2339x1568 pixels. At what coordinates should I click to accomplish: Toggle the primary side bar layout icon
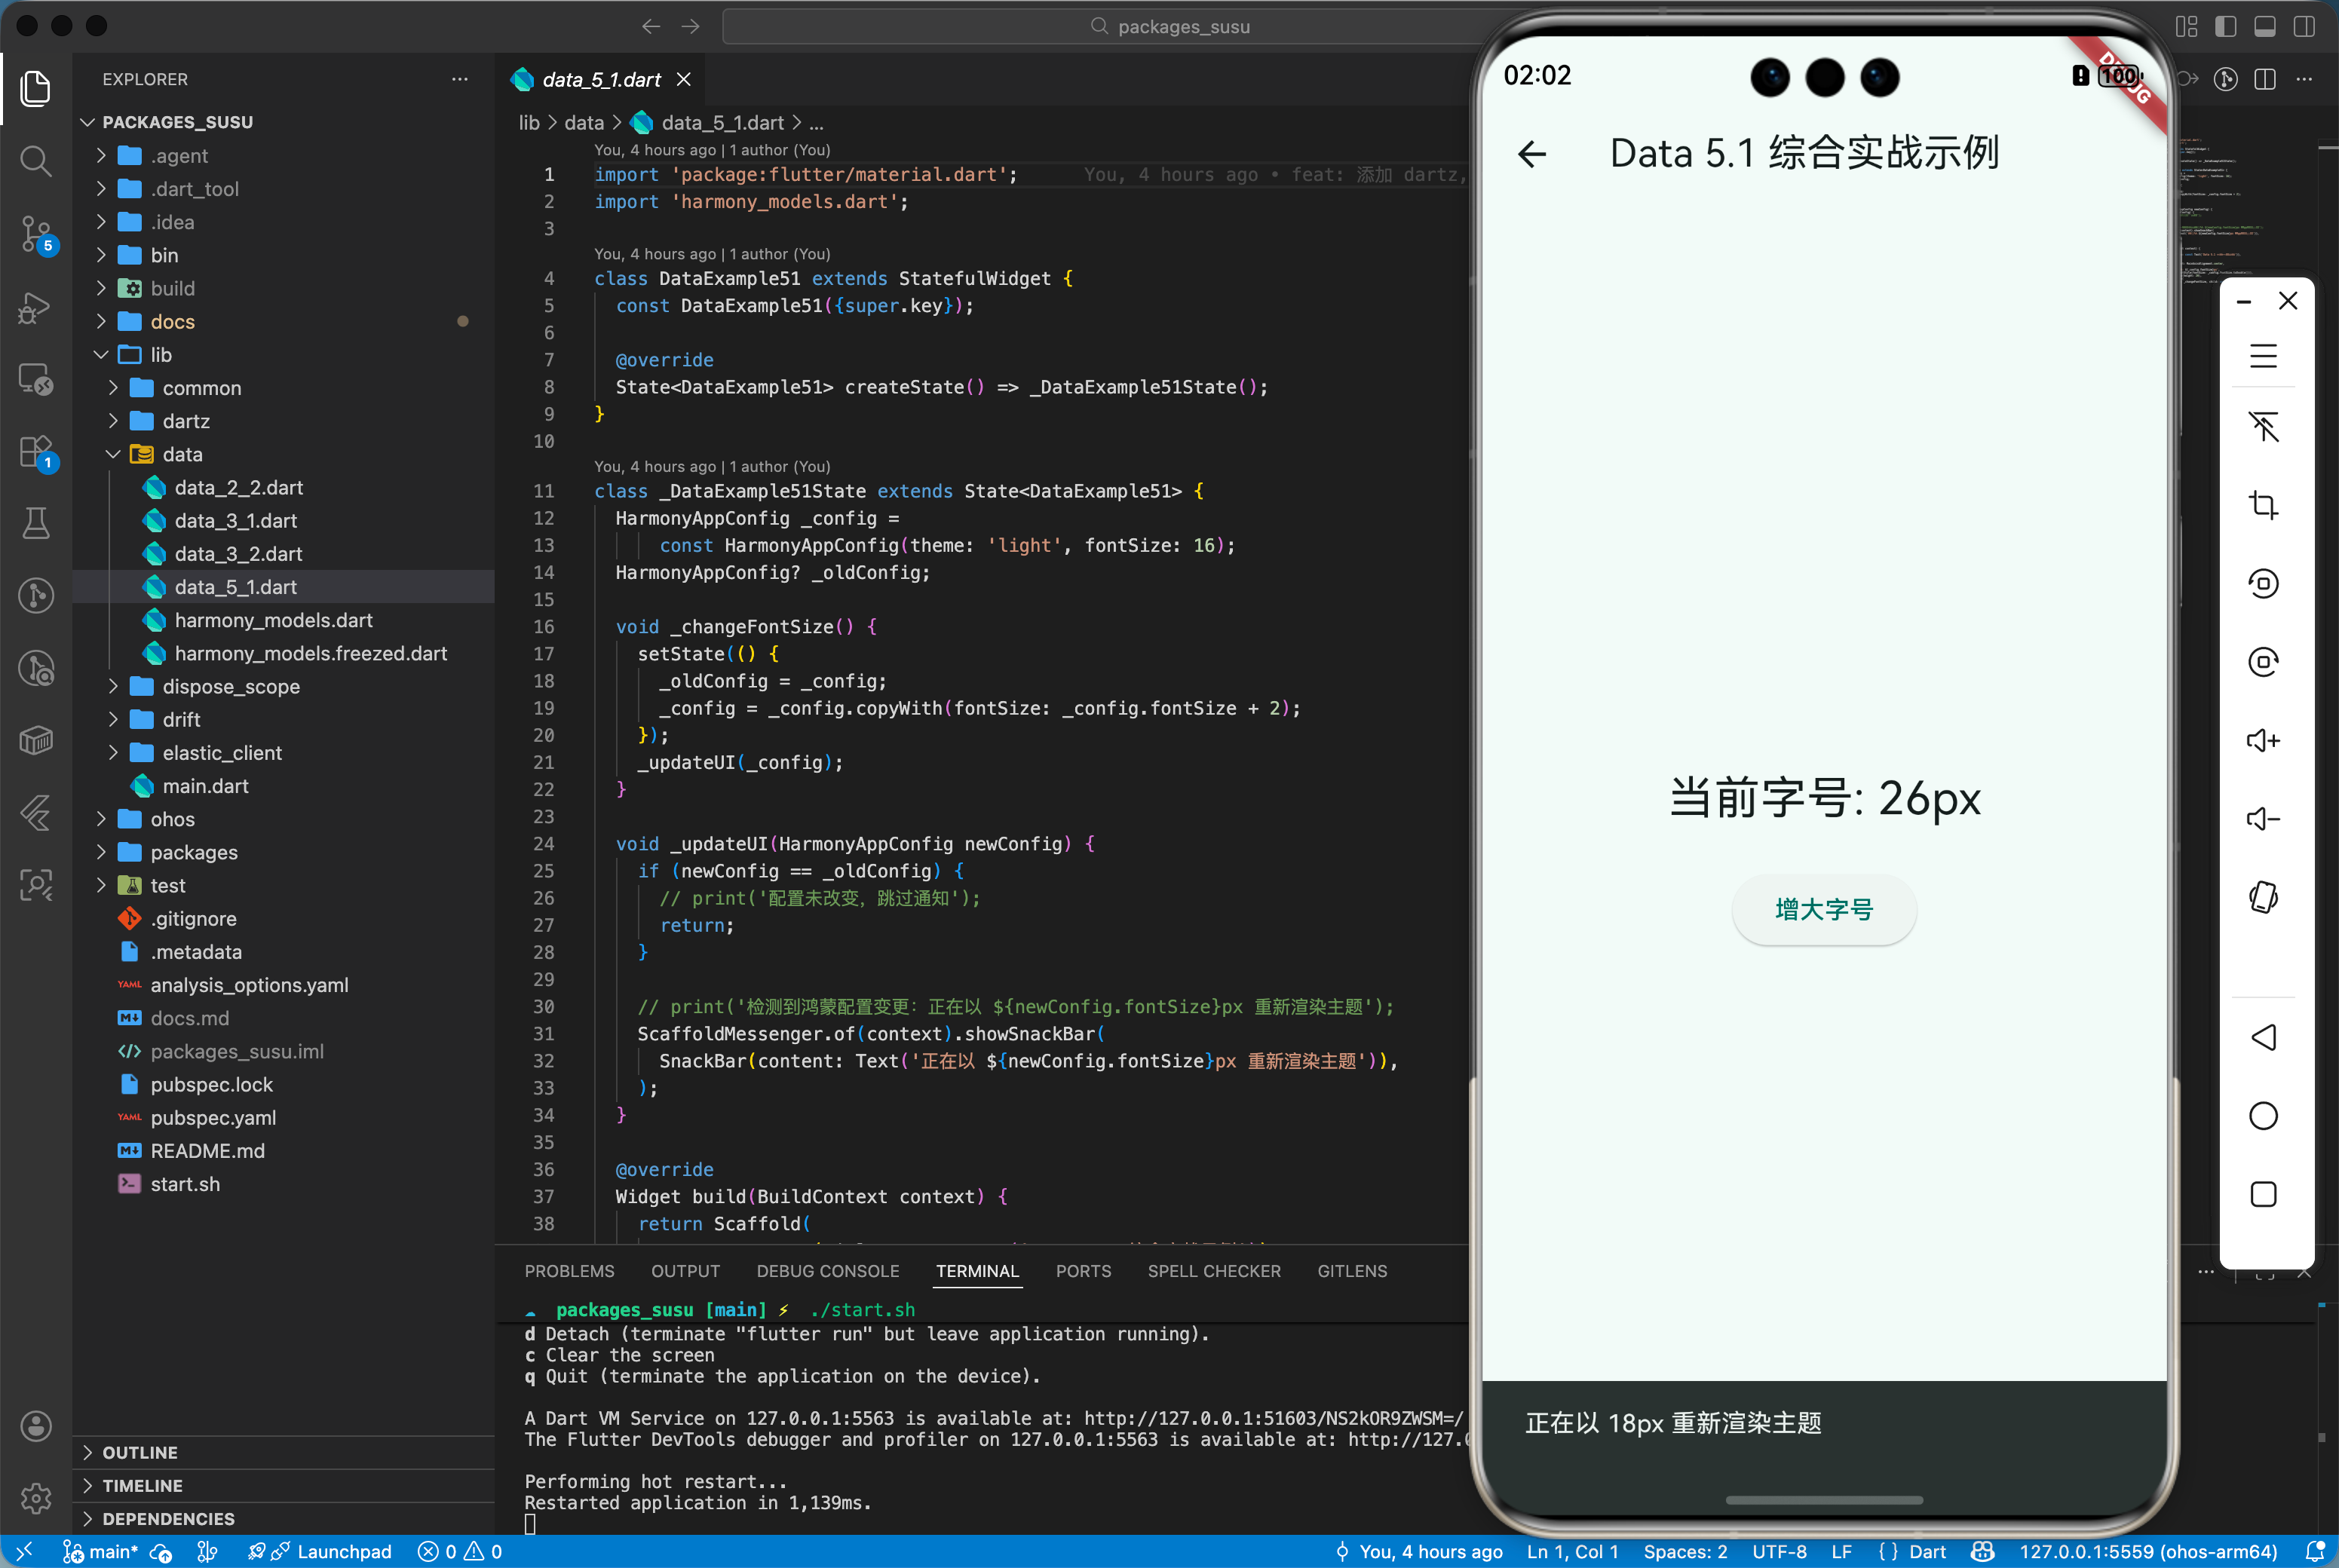pos(2226,27)
